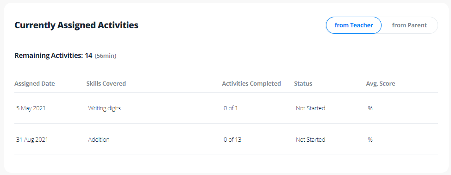
Task: Click the Avg. Score value for Addition
Action: point(370,140)
